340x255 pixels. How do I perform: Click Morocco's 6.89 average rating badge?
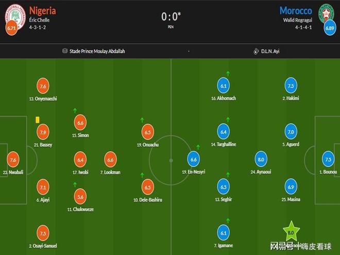click(x=329, y=28)
